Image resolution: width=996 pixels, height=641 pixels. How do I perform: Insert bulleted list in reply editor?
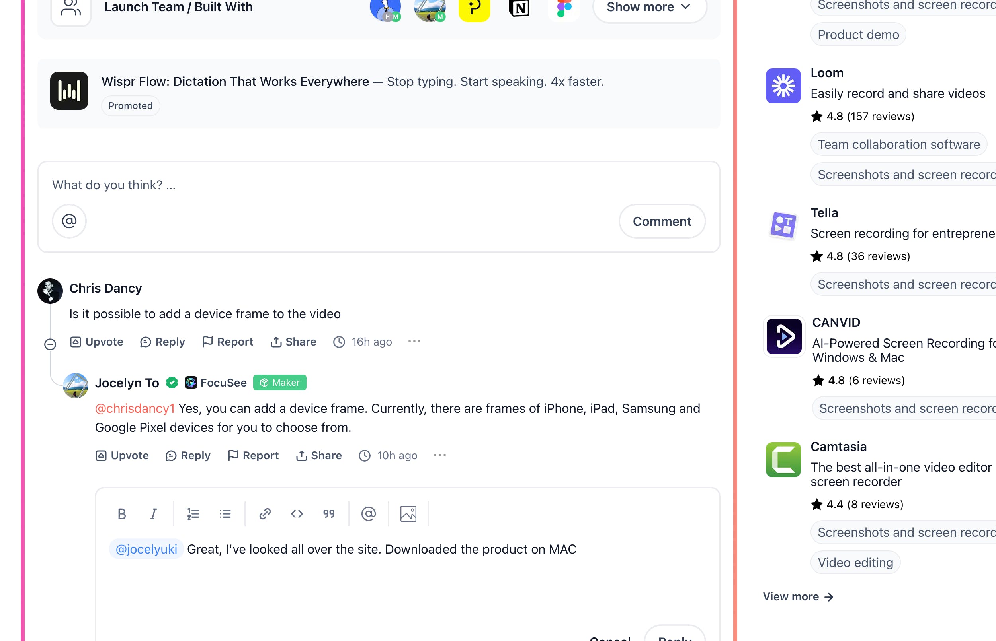[x=225, y=514]
